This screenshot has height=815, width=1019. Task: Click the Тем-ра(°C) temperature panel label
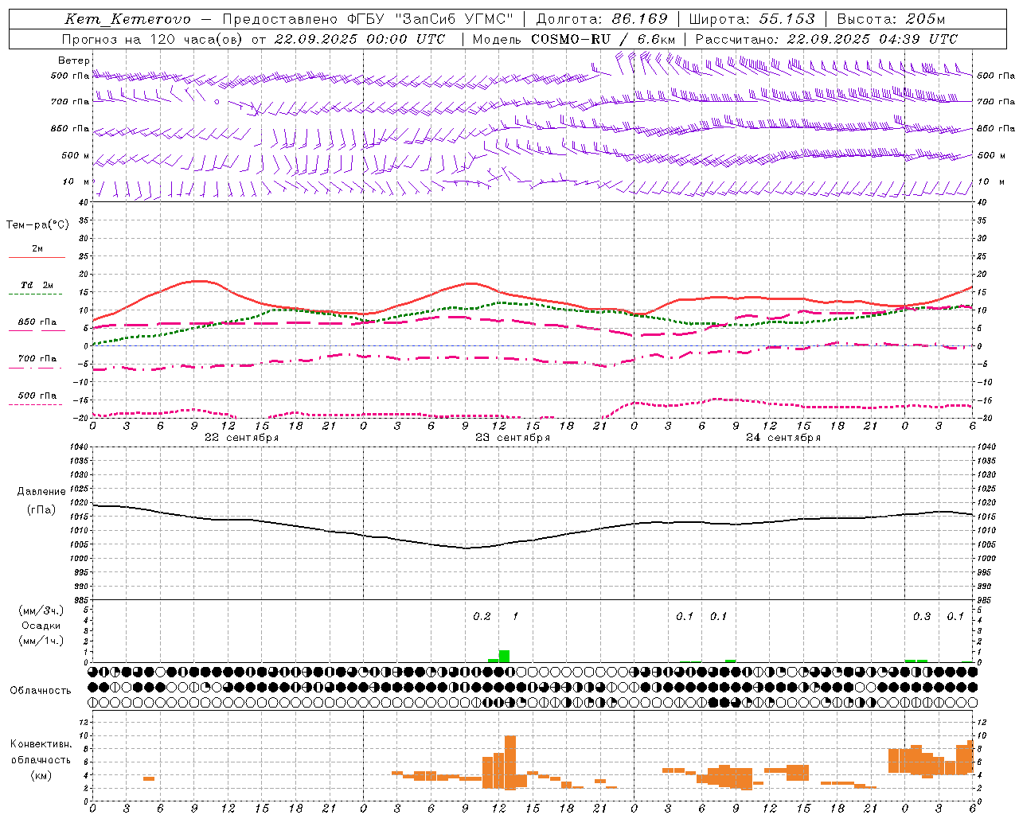[37, 225]
